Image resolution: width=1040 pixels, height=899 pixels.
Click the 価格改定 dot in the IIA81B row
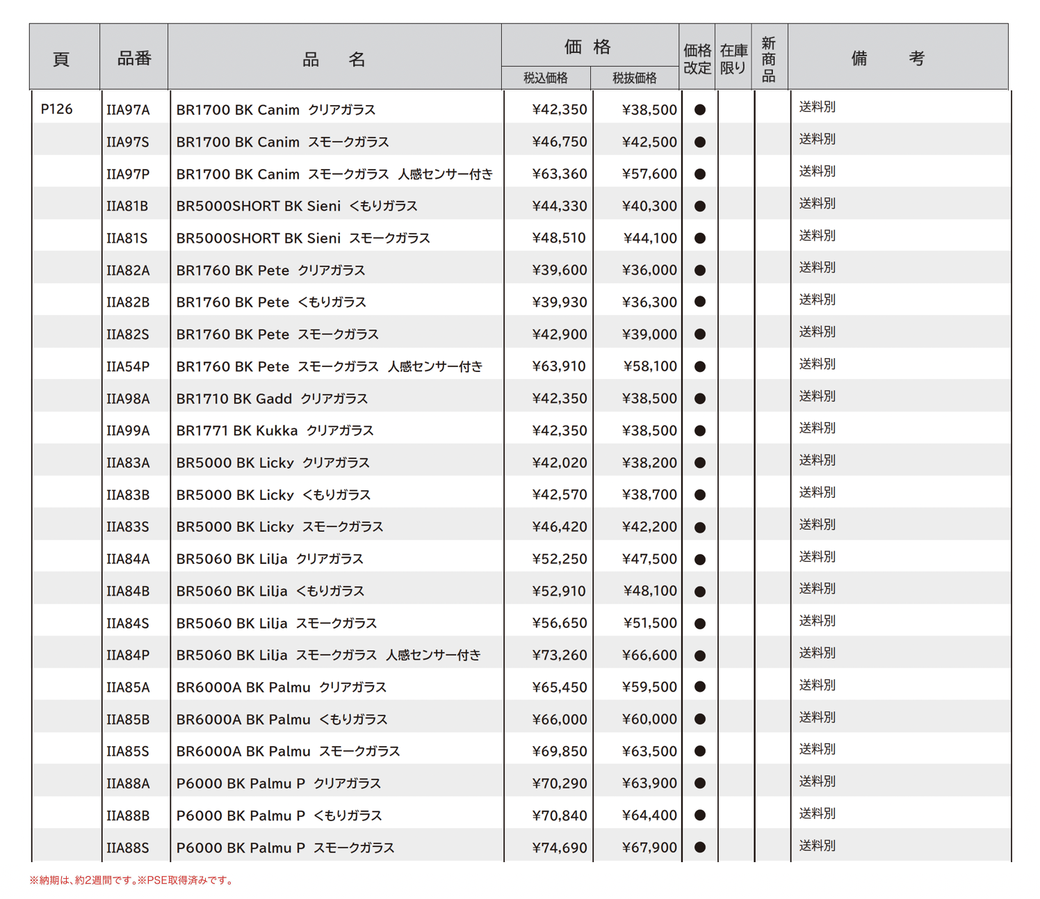[x=699, y=206]
